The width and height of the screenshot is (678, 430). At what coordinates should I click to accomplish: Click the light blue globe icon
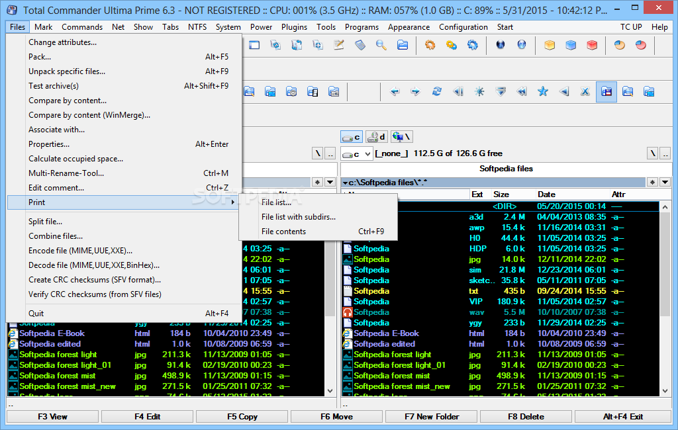click(522, 45)
